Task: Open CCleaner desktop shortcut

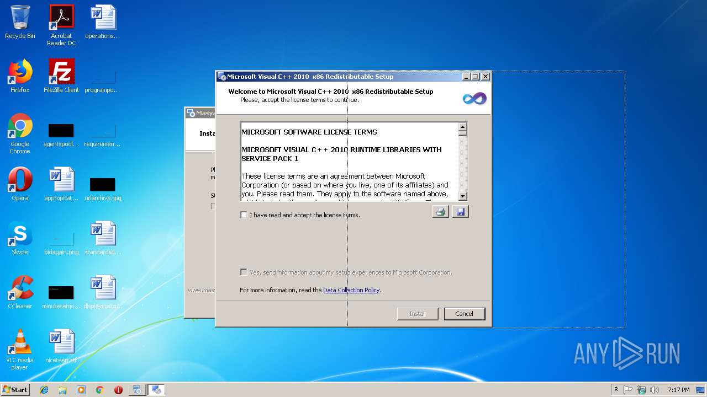Action: [x=20, y=292]
